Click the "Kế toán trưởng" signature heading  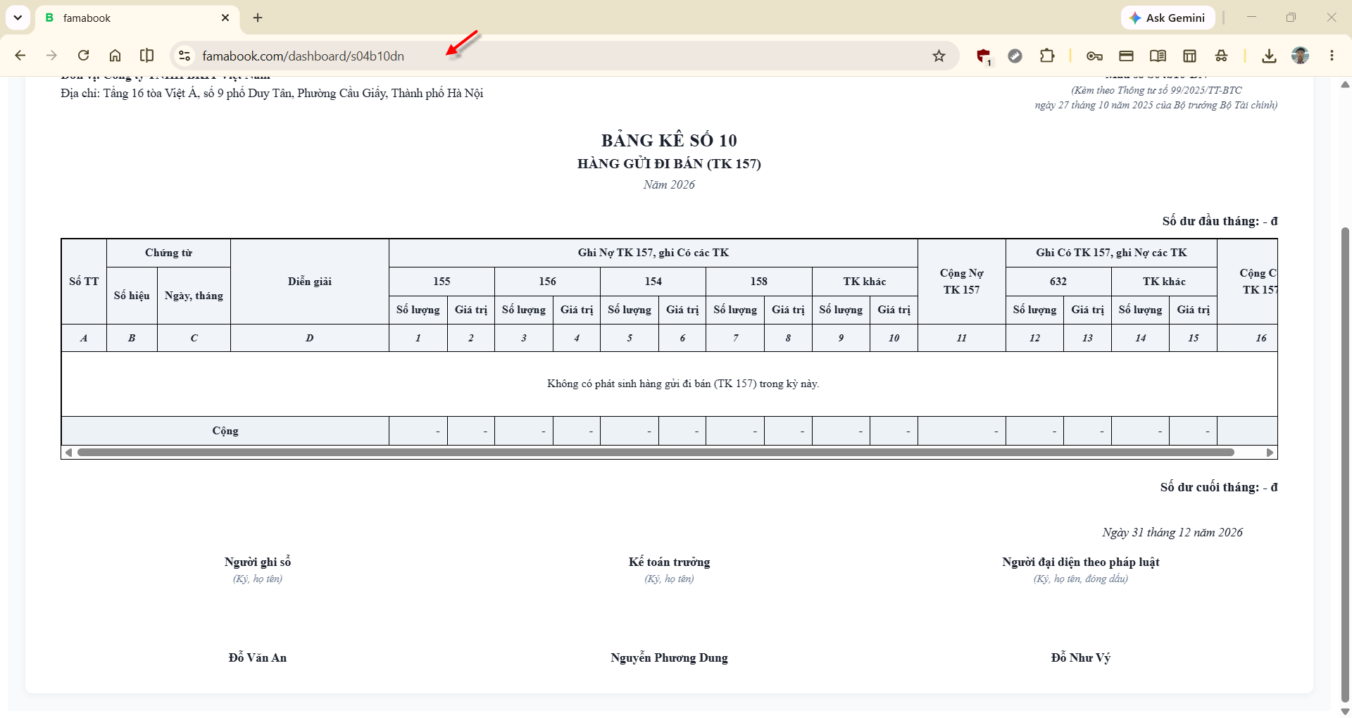pos(669,562)
